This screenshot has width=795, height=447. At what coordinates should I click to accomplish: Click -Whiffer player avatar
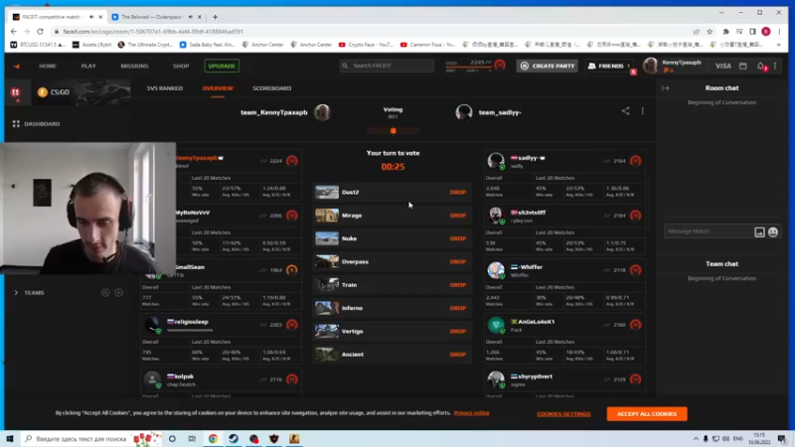pyautogui.click(x=496, y=270)
